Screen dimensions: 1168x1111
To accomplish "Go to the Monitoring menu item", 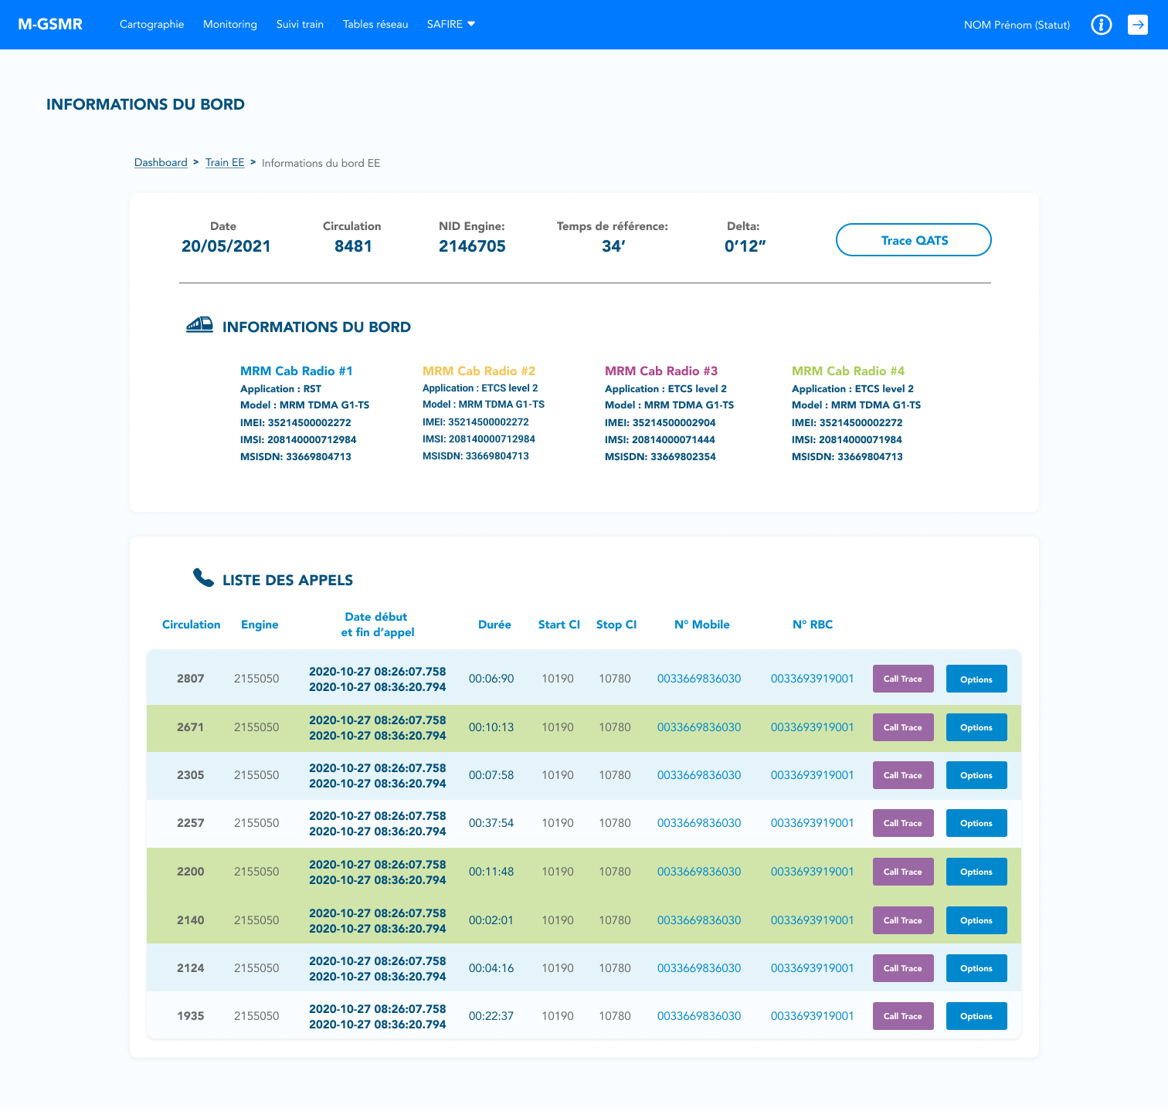I will (x=229, y=24).
